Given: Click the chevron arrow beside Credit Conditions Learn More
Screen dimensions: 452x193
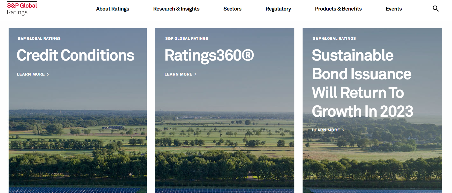Looking at the screenshot, I should pyautogui.click(x=48, y=75).
